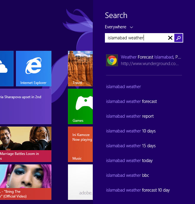The image size is (195, 204).
Task: Clear the search box with the X
Action: tap(170, 38)
